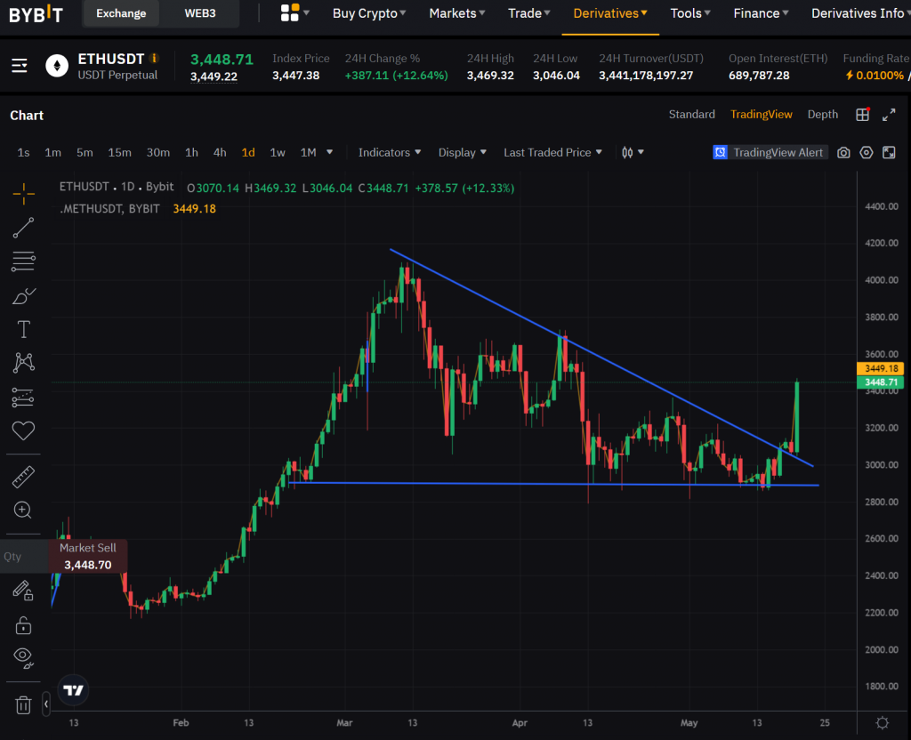This screenshot has height=740, width=911.
Task: Select the zoom in tool
Action: coord(22,510)
